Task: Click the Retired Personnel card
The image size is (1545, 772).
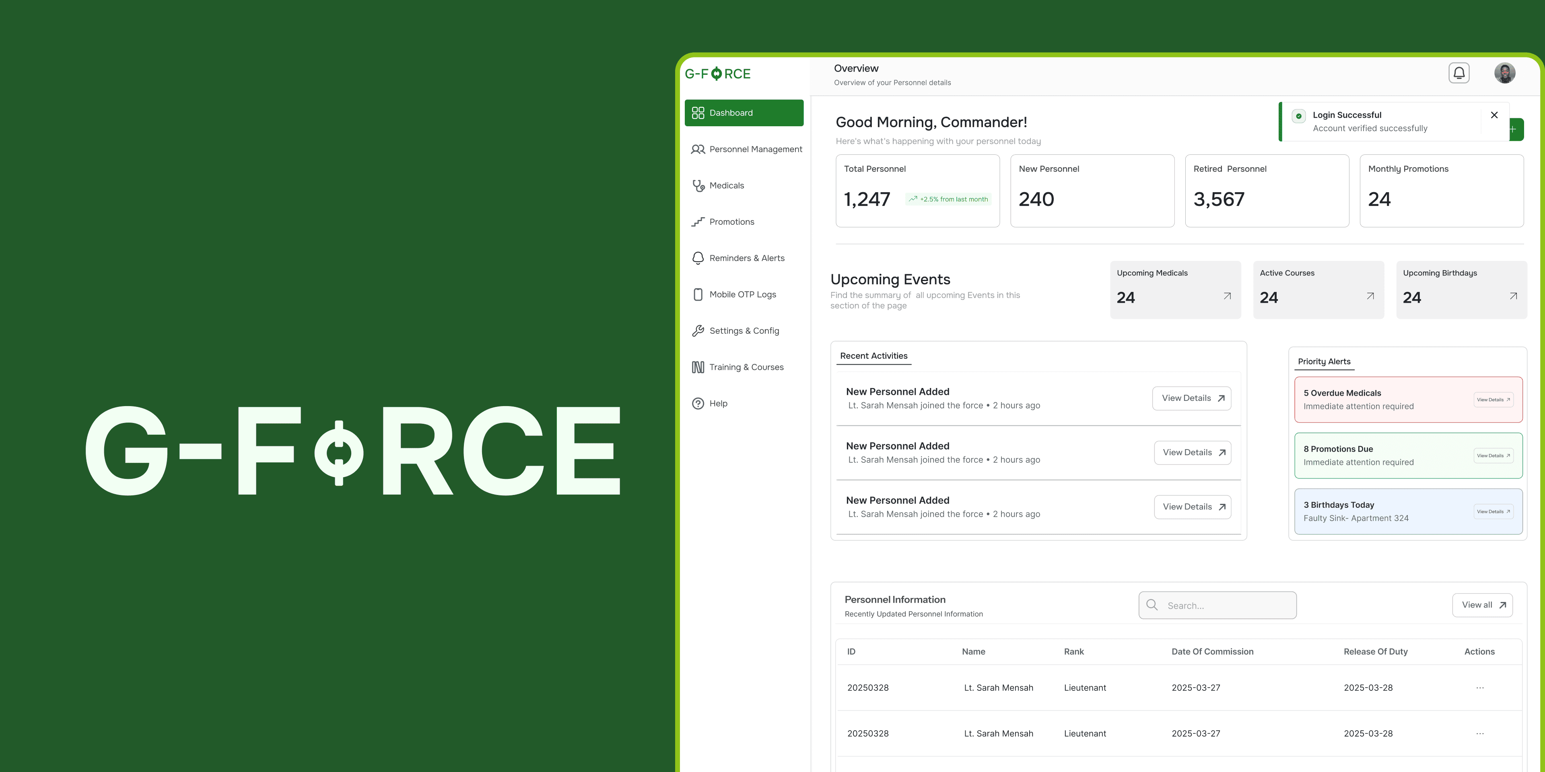Action: tap(1267, 191)
